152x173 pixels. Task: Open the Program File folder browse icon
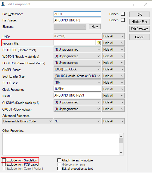pos(98,43)
